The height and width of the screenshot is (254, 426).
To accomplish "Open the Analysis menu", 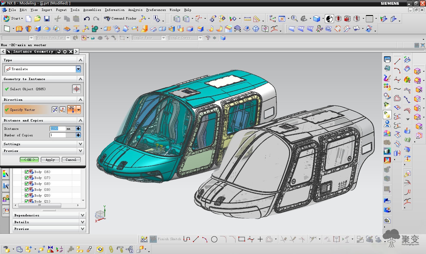I will [135, 10].
